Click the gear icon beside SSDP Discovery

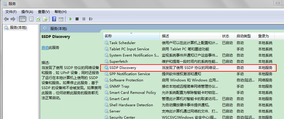pyautogui.click(x=106, y=67)
